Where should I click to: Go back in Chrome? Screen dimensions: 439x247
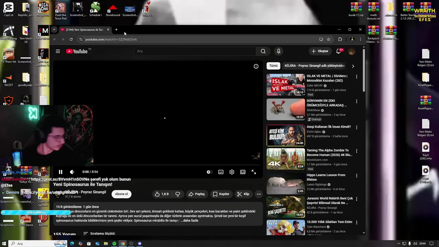pyautogui.click(x=55, y=39)
